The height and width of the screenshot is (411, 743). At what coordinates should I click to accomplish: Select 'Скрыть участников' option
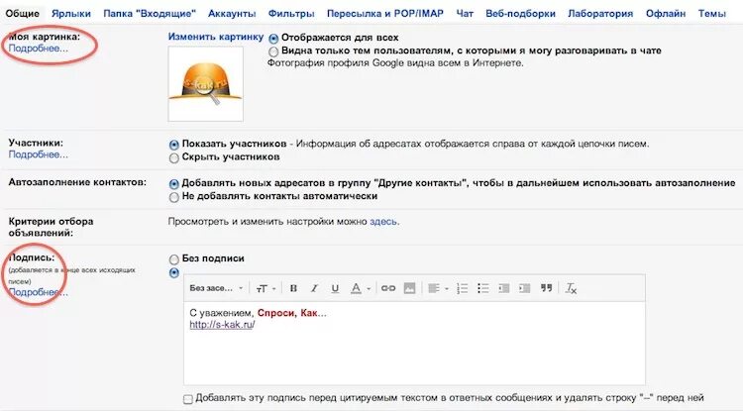point(174,158)
